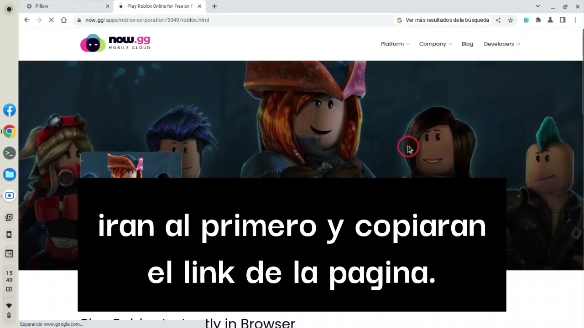The width and height of the screenshot is (584, 328).
Task: Expand the Company menu
Action: pyautogui.click(x=435, y=44)
